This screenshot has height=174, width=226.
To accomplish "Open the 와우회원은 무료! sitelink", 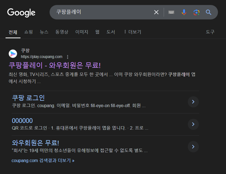I will pos(35,143).
